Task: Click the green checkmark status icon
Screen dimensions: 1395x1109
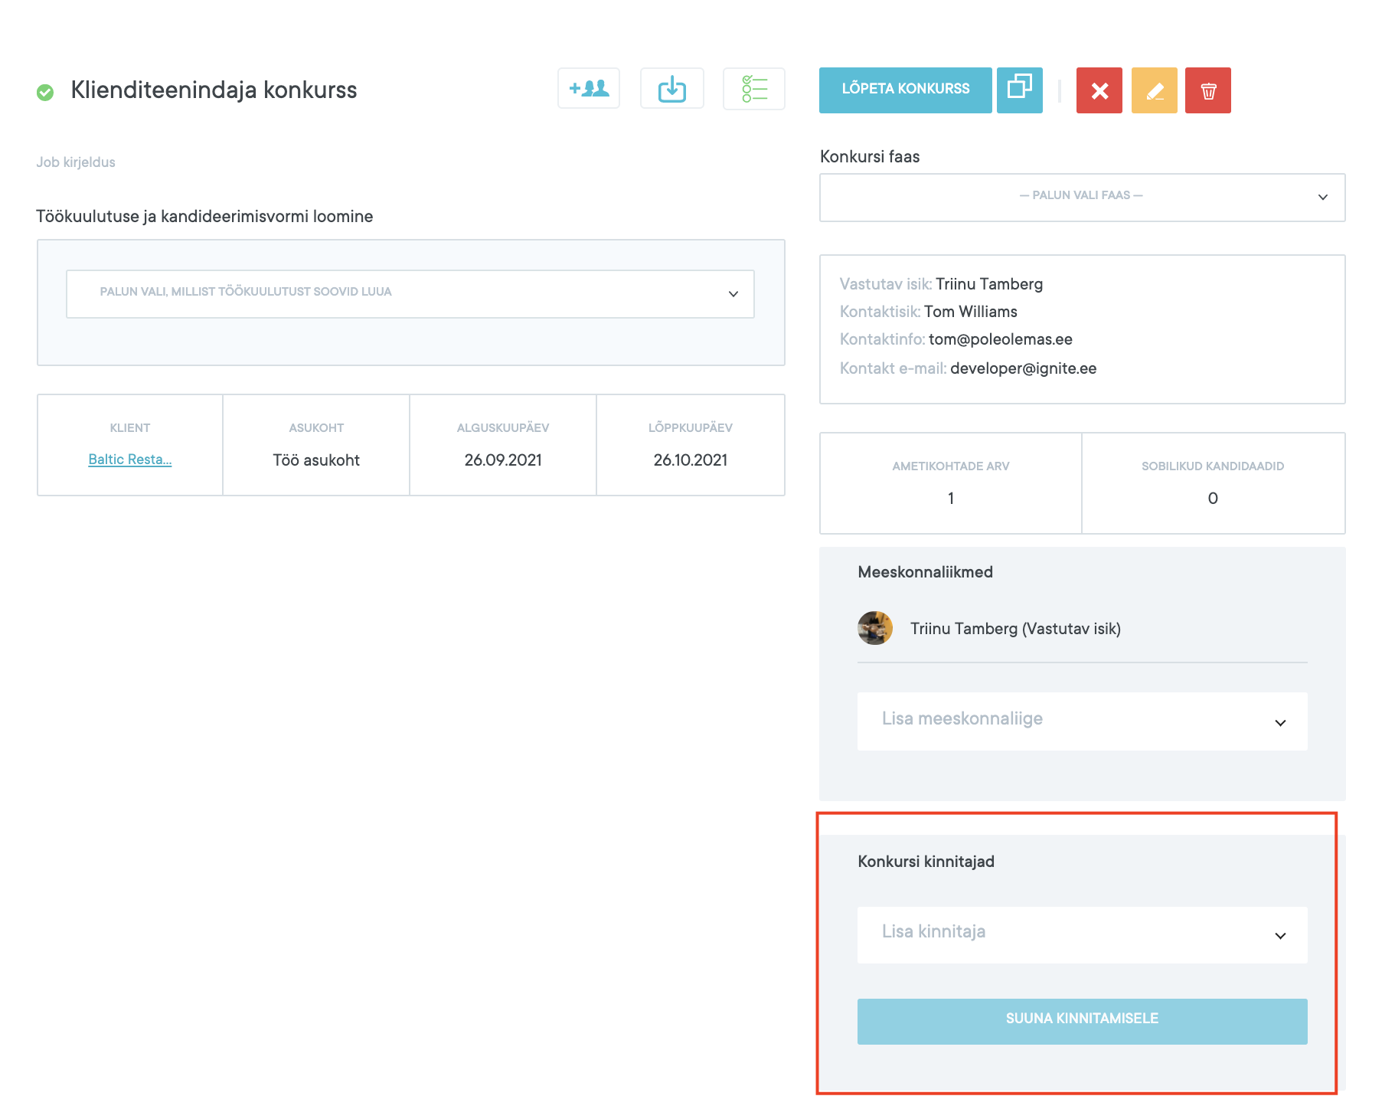Action: pos(45,92)
